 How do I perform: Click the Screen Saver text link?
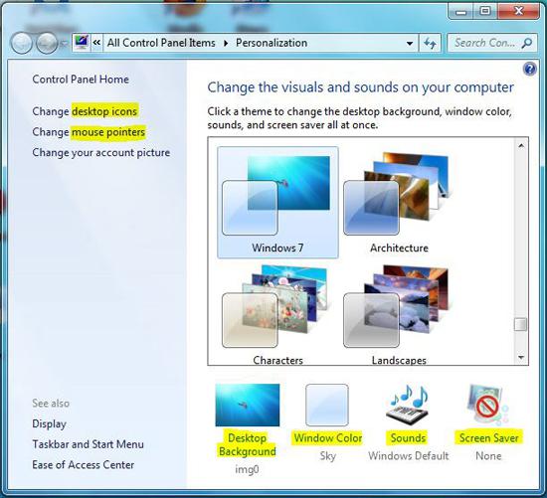pyautogui.click(x=488, y=438)
